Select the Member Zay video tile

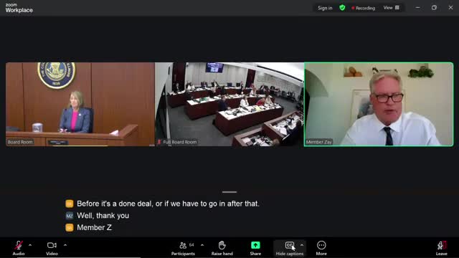pos(379,104)
